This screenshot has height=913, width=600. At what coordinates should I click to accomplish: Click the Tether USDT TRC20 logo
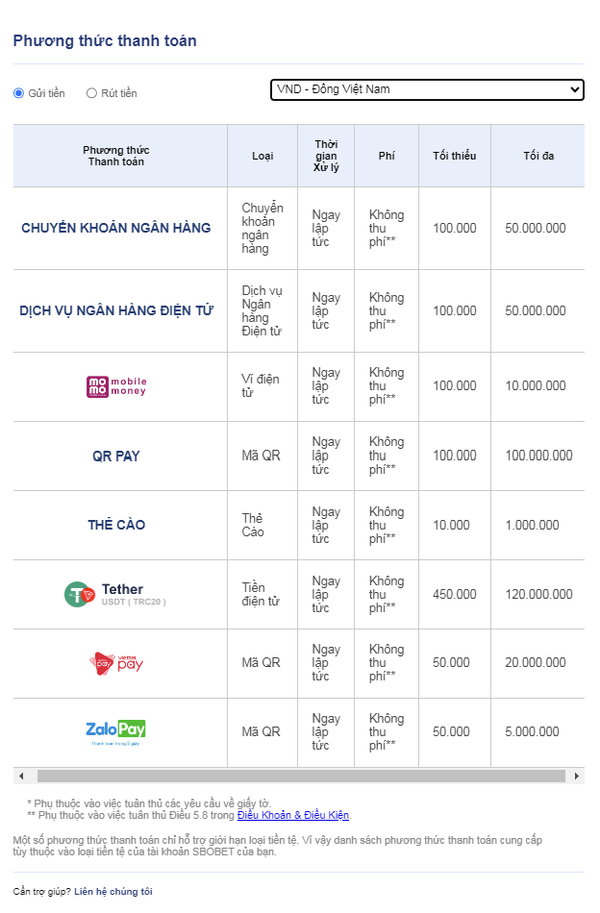(x=115, y=595)
